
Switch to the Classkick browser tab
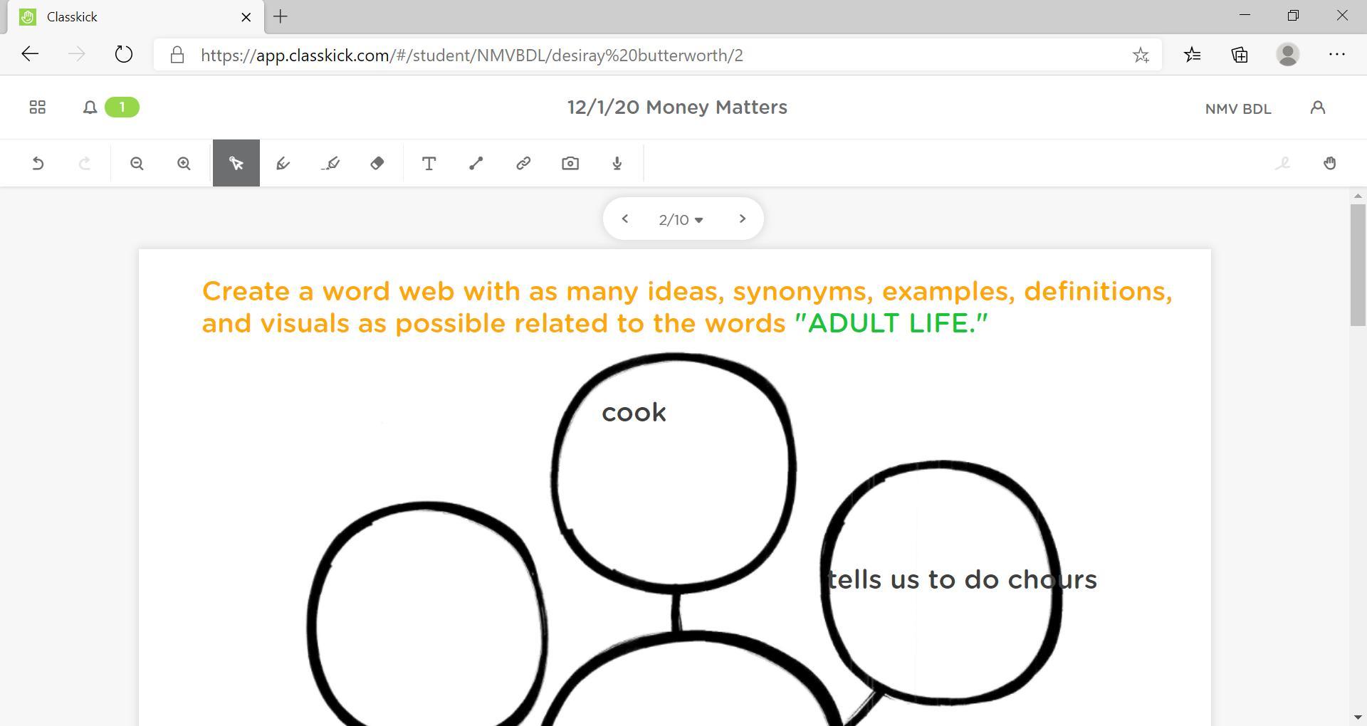coord(134,17)
